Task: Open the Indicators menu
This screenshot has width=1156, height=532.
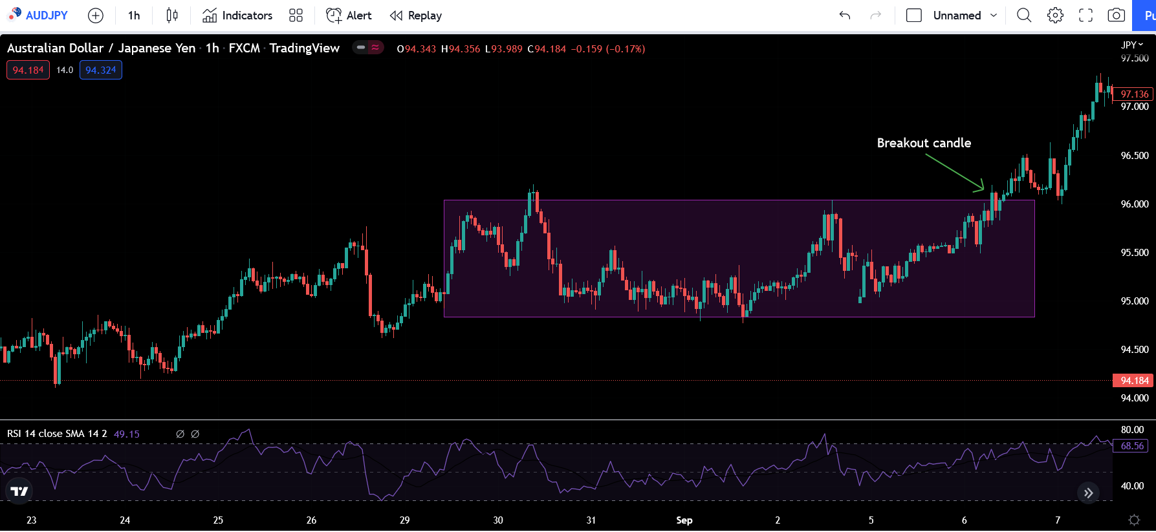Action: (x=237, y=16)
